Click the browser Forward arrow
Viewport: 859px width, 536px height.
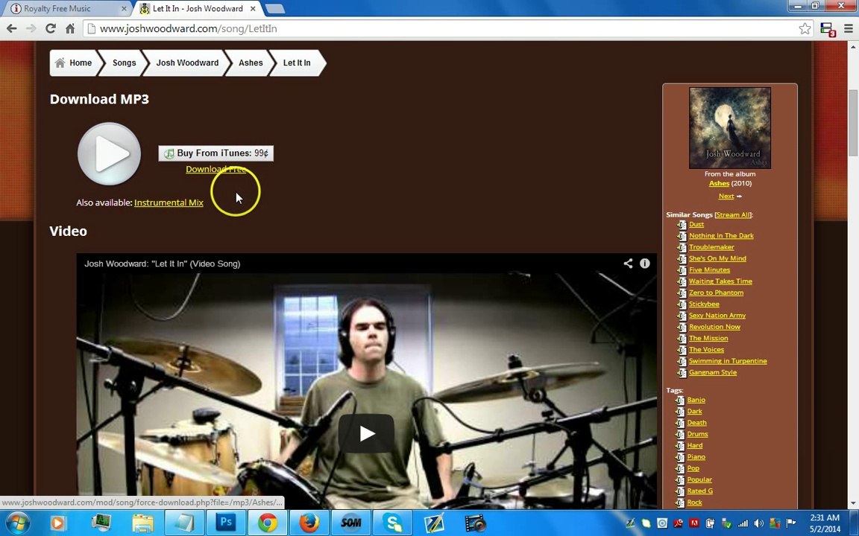point(31,28)
